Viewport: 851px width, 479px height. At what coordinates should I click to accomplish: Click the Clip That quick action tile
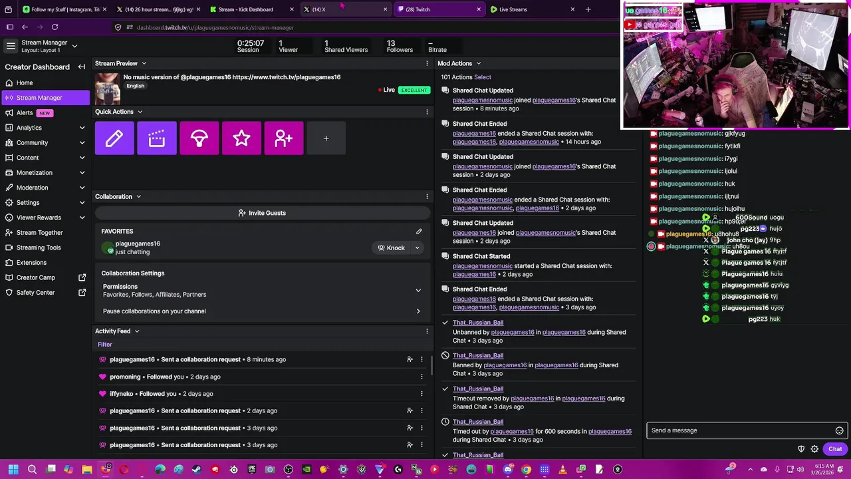click(157, 138)
